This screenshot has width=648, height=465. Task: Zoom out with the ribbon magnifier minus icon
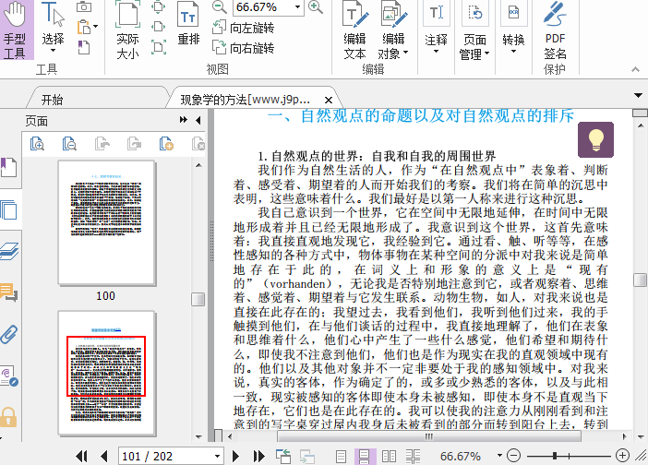click(x=219, y=7)
